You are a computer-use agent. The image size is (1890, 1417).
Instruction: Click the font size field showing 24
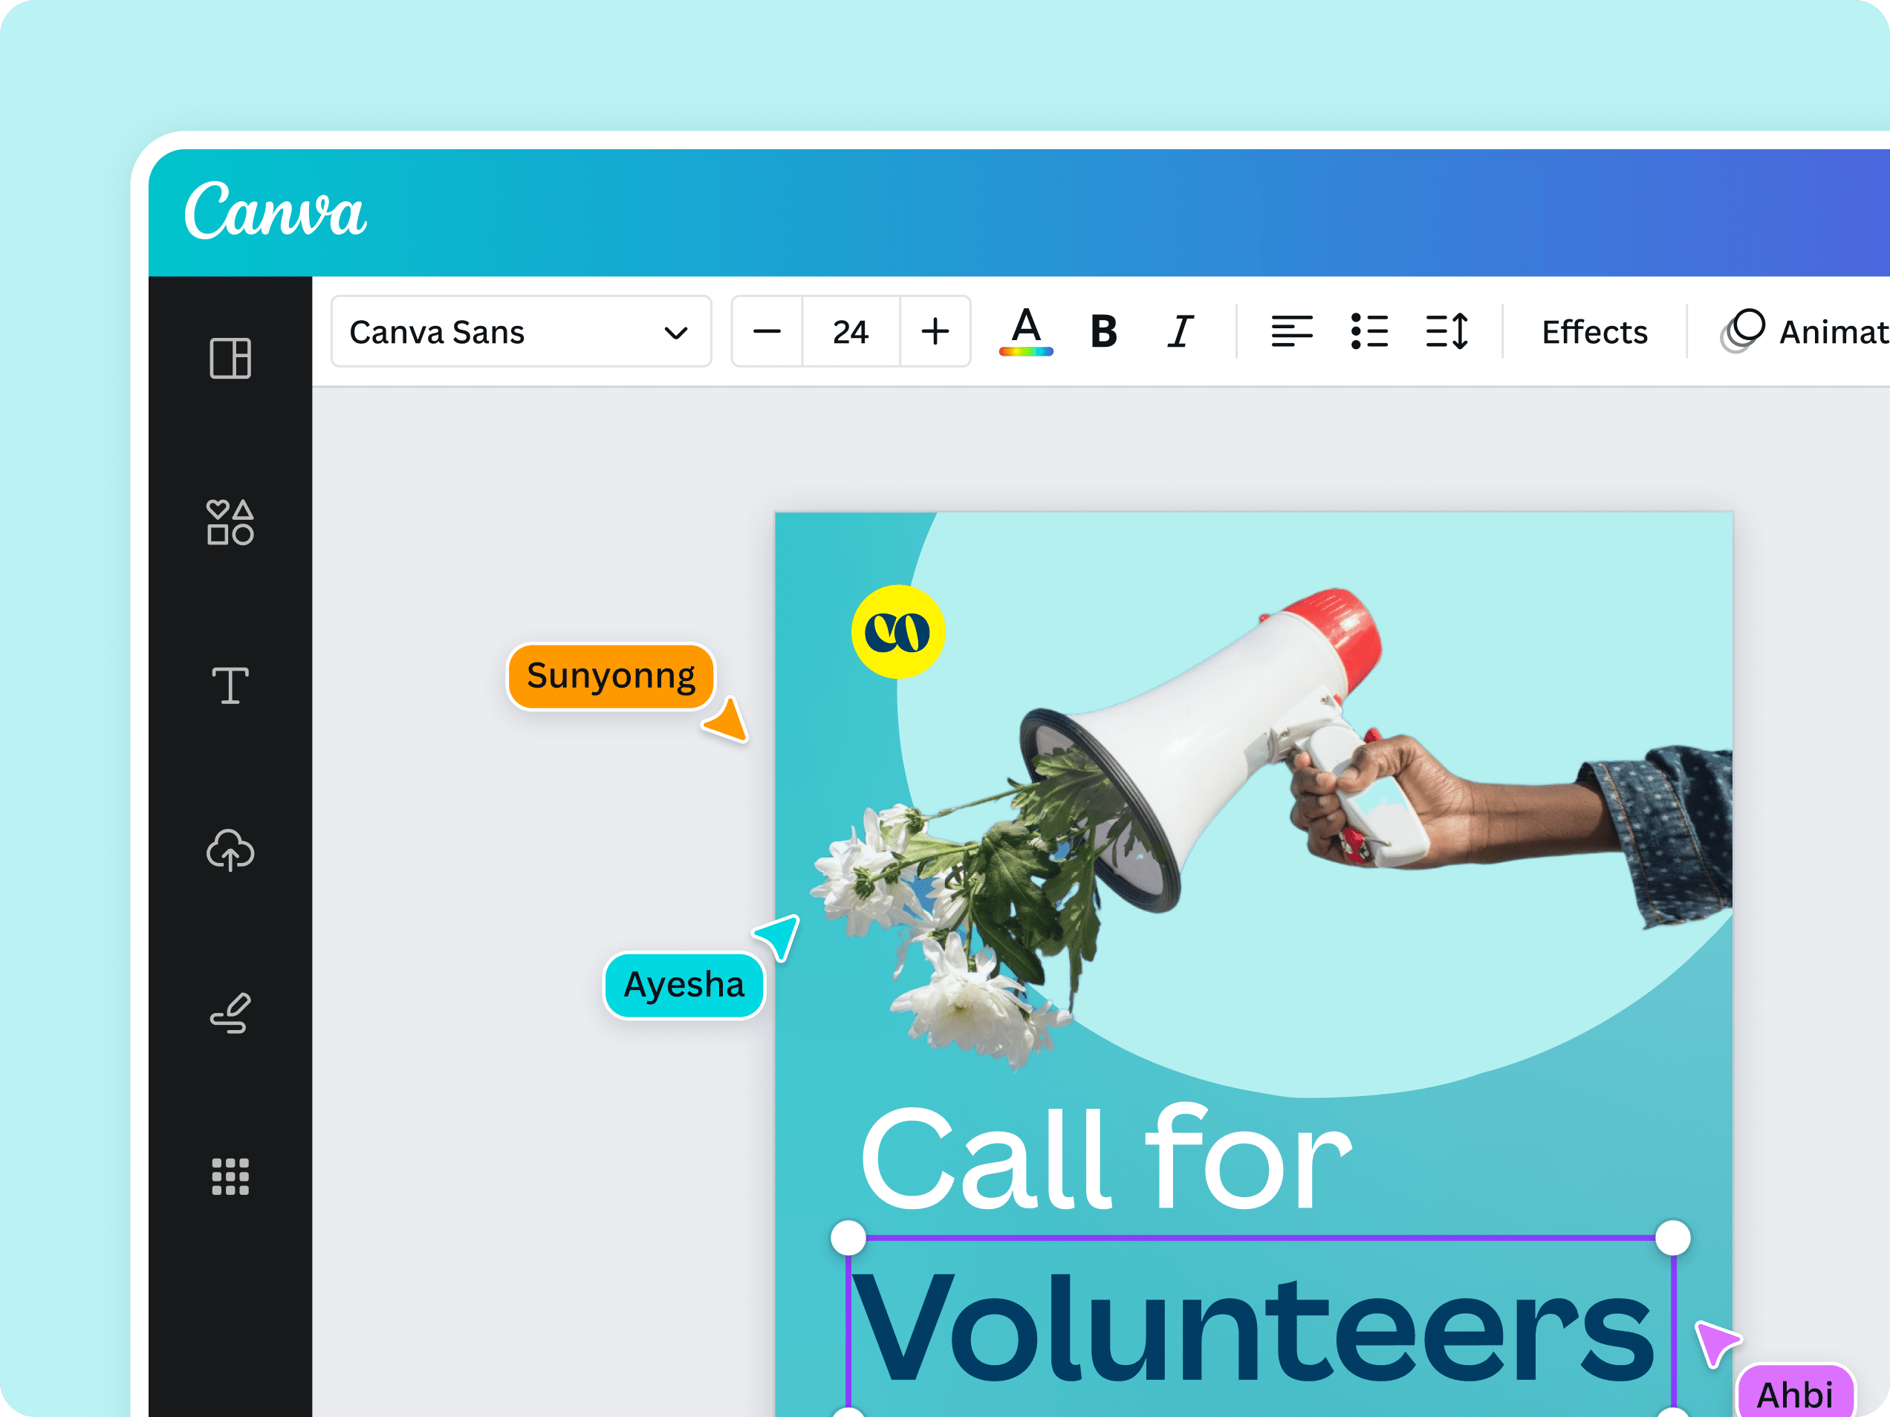coord(850,331)
